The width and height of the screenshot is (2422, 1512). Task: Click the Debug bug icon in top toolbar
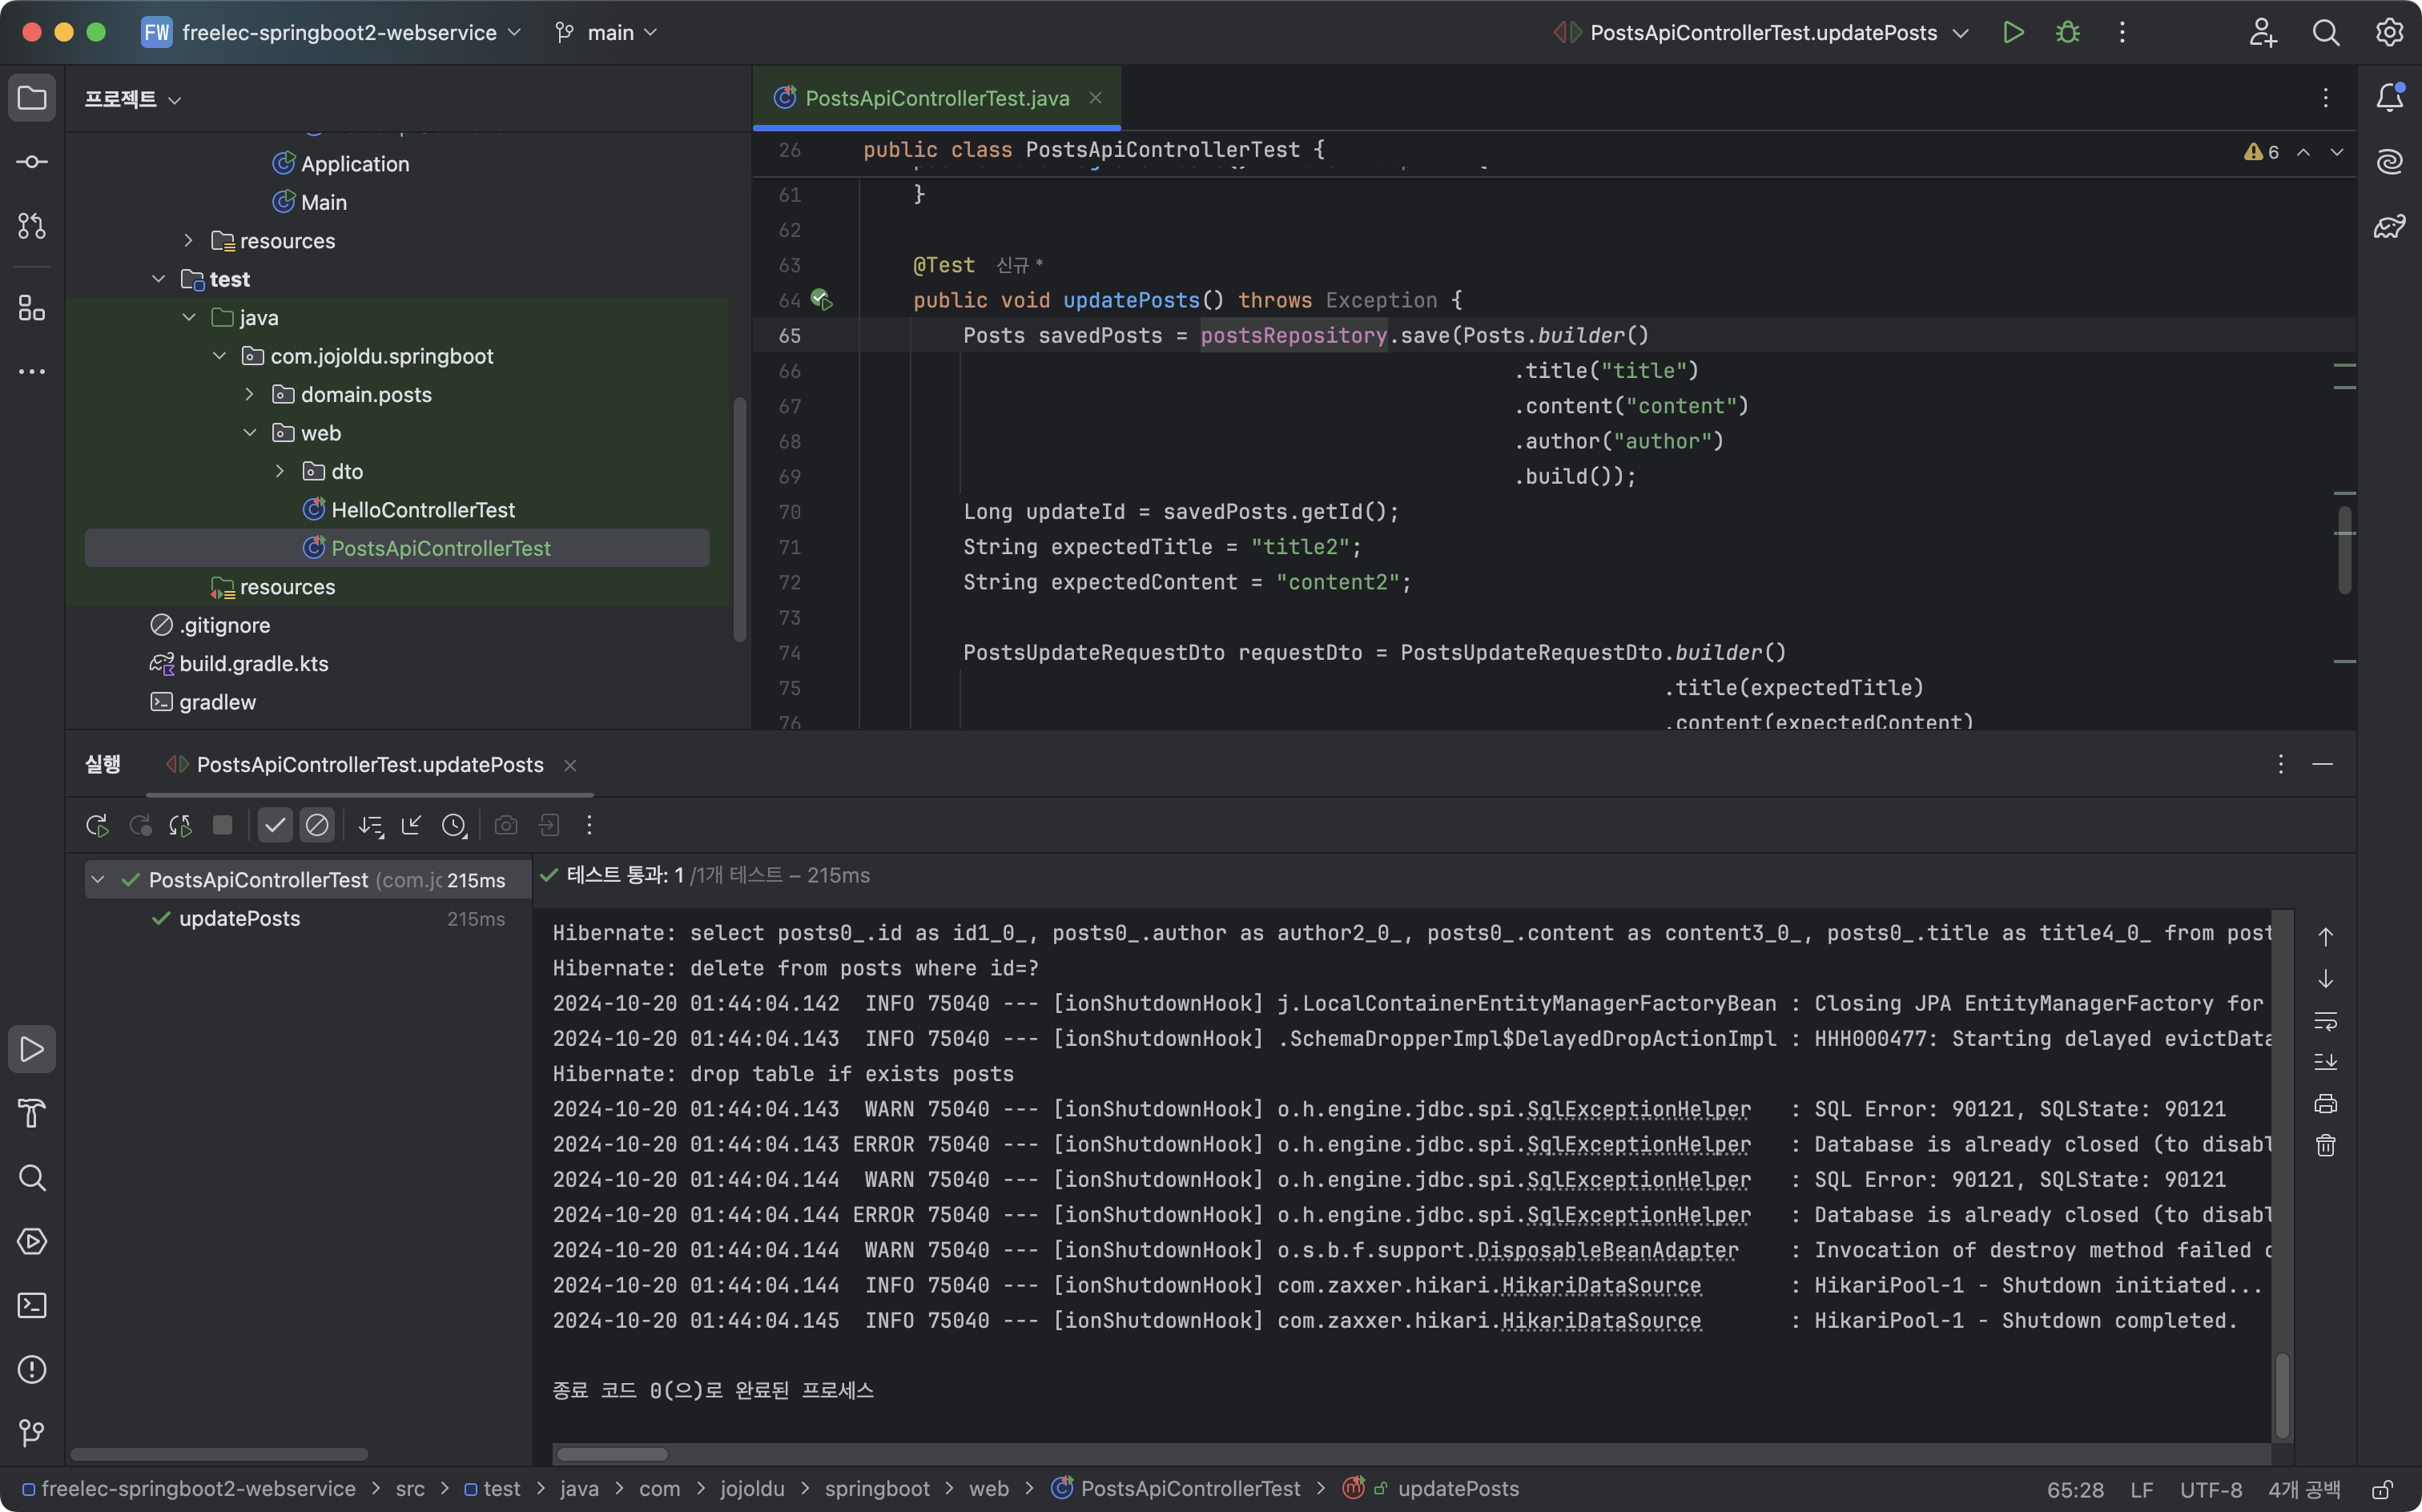(x=2067, y=33)
